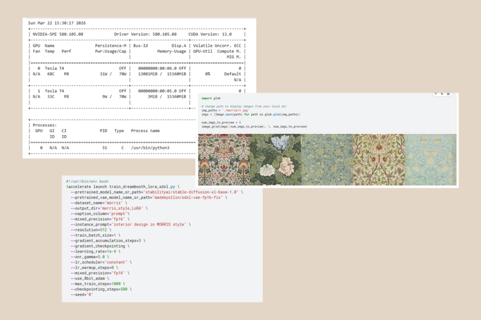Click the red floral Morris pattern image
The width and height of the screenshot is (481, 320).
(x=224, y=159)
